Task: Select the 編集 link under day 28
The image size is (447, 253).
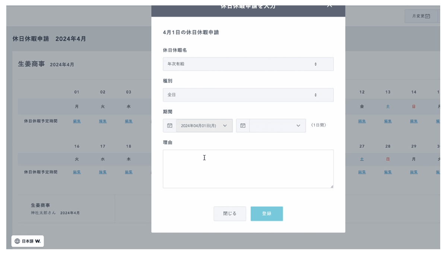Action: 388,172
